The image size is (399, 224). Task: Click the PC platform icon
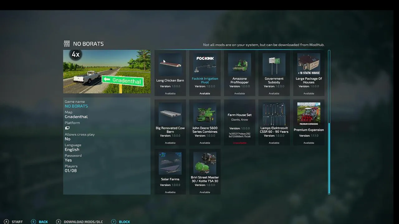(x=67, y=128)
